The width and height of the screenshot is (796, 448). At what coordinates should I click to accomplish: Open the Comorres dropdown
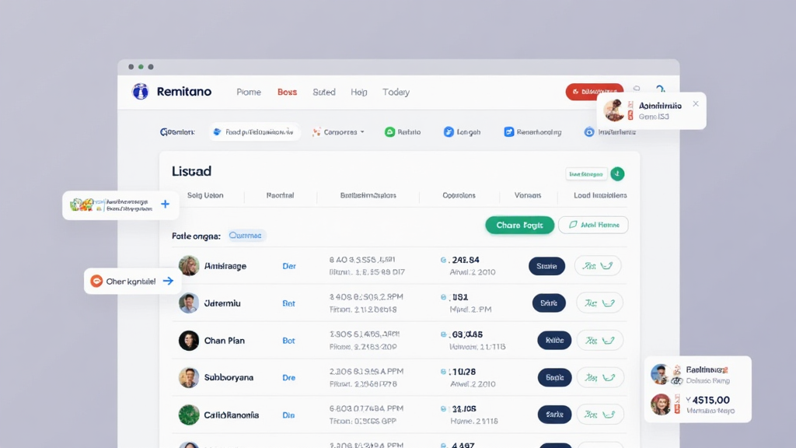click(x=338, y=132)
